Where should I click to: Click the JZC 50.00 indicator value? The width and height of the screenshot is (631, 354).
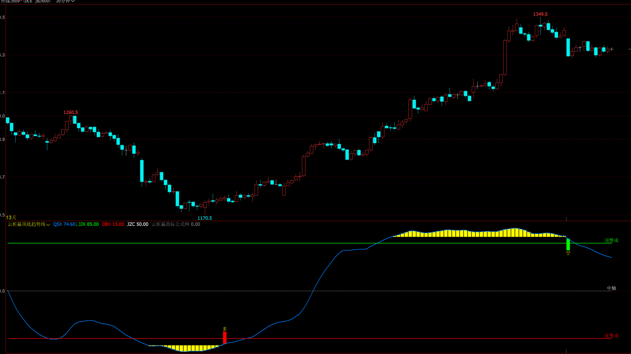tap(138, 224)
